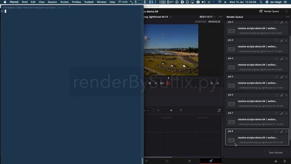Open the Session menu

pyautogui.click(x=52, y=2)
